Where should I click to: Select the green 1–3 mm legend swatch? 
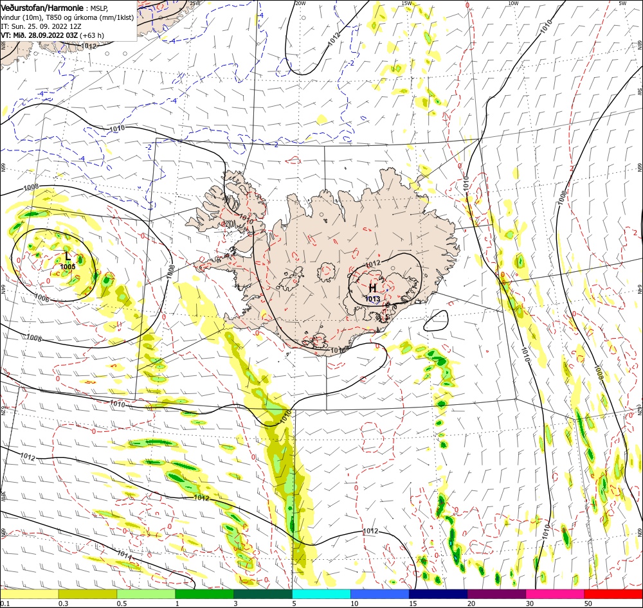[204, 594]
